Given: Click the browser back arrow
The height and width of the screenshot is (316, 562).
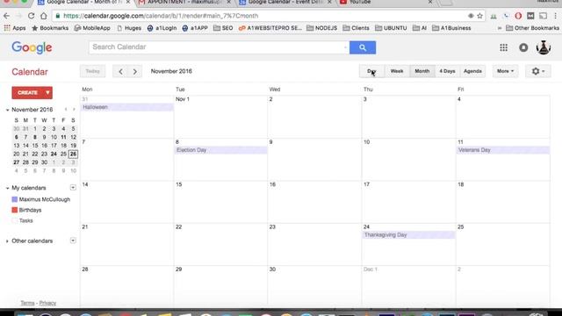Looking at the screenshot, I should click(x=6, y=16).
